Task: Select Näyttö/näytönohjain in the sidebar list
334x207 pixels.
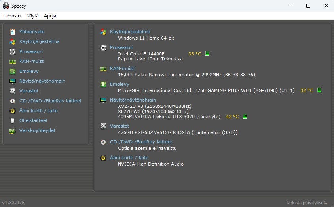Action: [42, 81]
